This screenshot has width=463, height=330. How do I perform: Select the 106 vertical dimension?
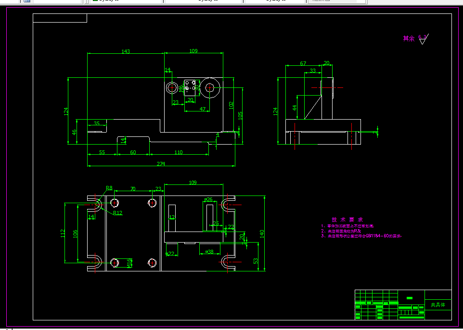pyautogui.click(x=75, y=234)
